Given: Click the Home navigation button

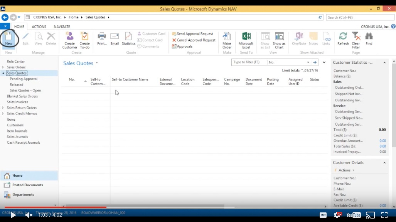Looking at the screenshot, I should click(x=29, y=176).
